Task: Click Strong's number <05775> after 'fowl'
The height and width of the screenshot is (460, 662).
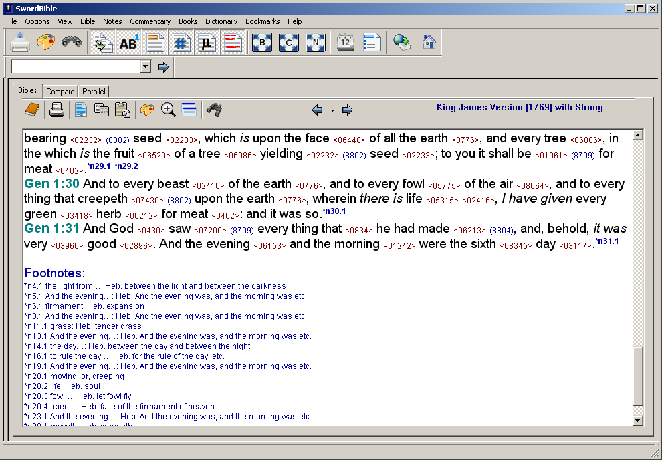Action: (444, 186)
